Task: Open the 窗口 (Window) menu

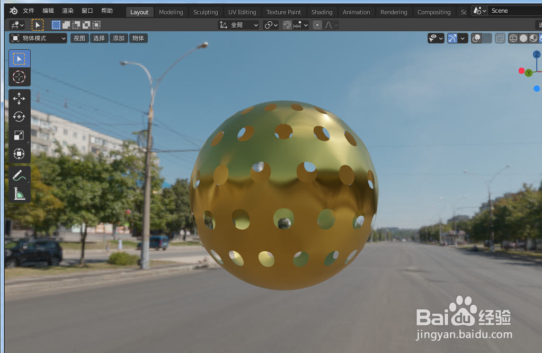Action: click(x=87, y=11)
